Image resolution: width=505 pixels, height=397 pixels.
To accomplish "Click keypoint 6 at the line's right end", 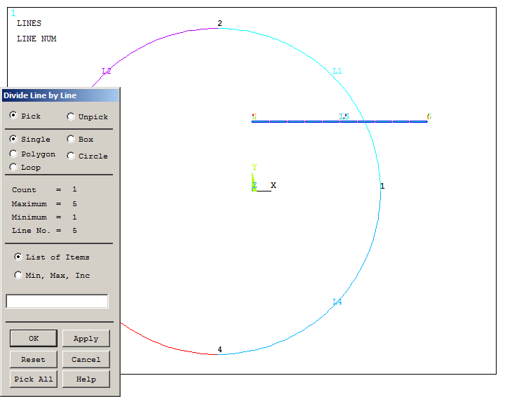I will [x=429, y=116].
